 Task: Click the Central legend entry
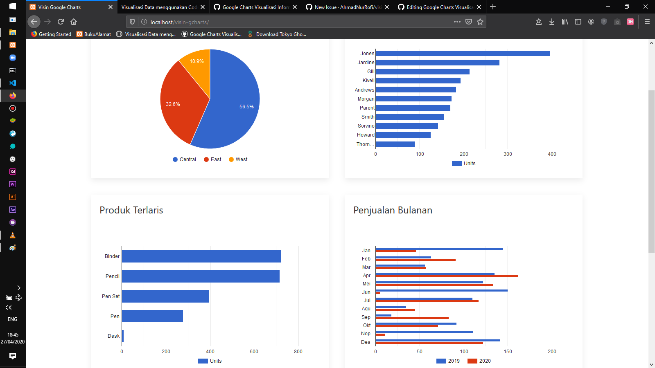[184, 159]
